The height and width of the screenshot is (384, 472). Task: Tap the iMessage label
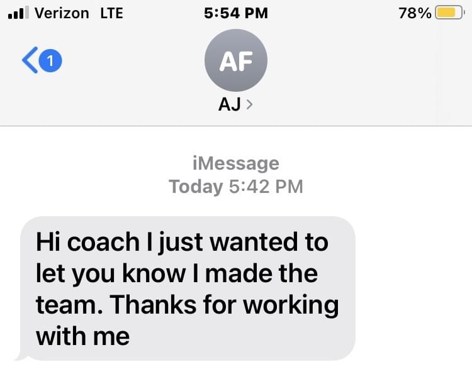pos(235,163)
